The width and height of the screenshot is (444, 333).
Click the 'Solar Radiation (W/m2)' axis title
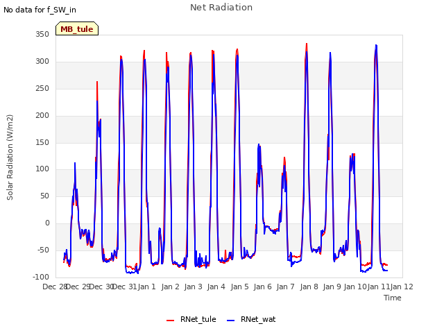coord(10,157)
